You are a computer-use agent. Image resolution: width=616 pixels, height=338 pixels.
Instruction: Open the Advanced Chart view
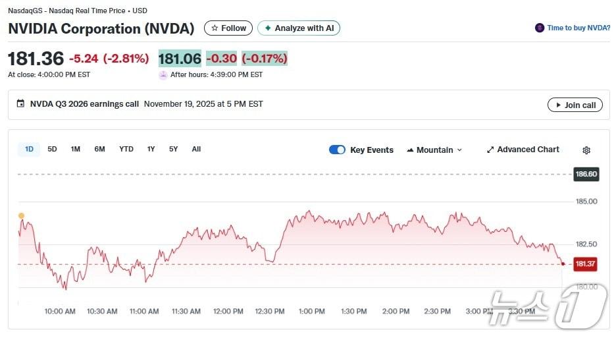point(523,150)
